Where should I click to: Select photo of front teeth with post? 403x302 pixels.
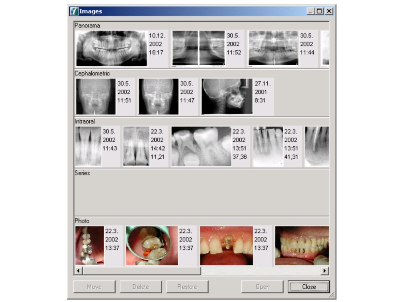pos(226,245)
